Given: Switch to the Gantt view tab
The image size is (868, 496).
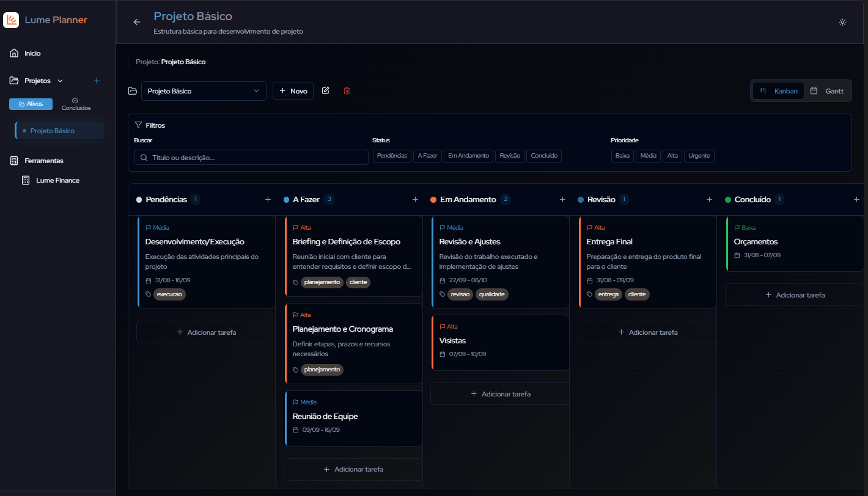Looking at the screenshot, I should tap(827, 91).
